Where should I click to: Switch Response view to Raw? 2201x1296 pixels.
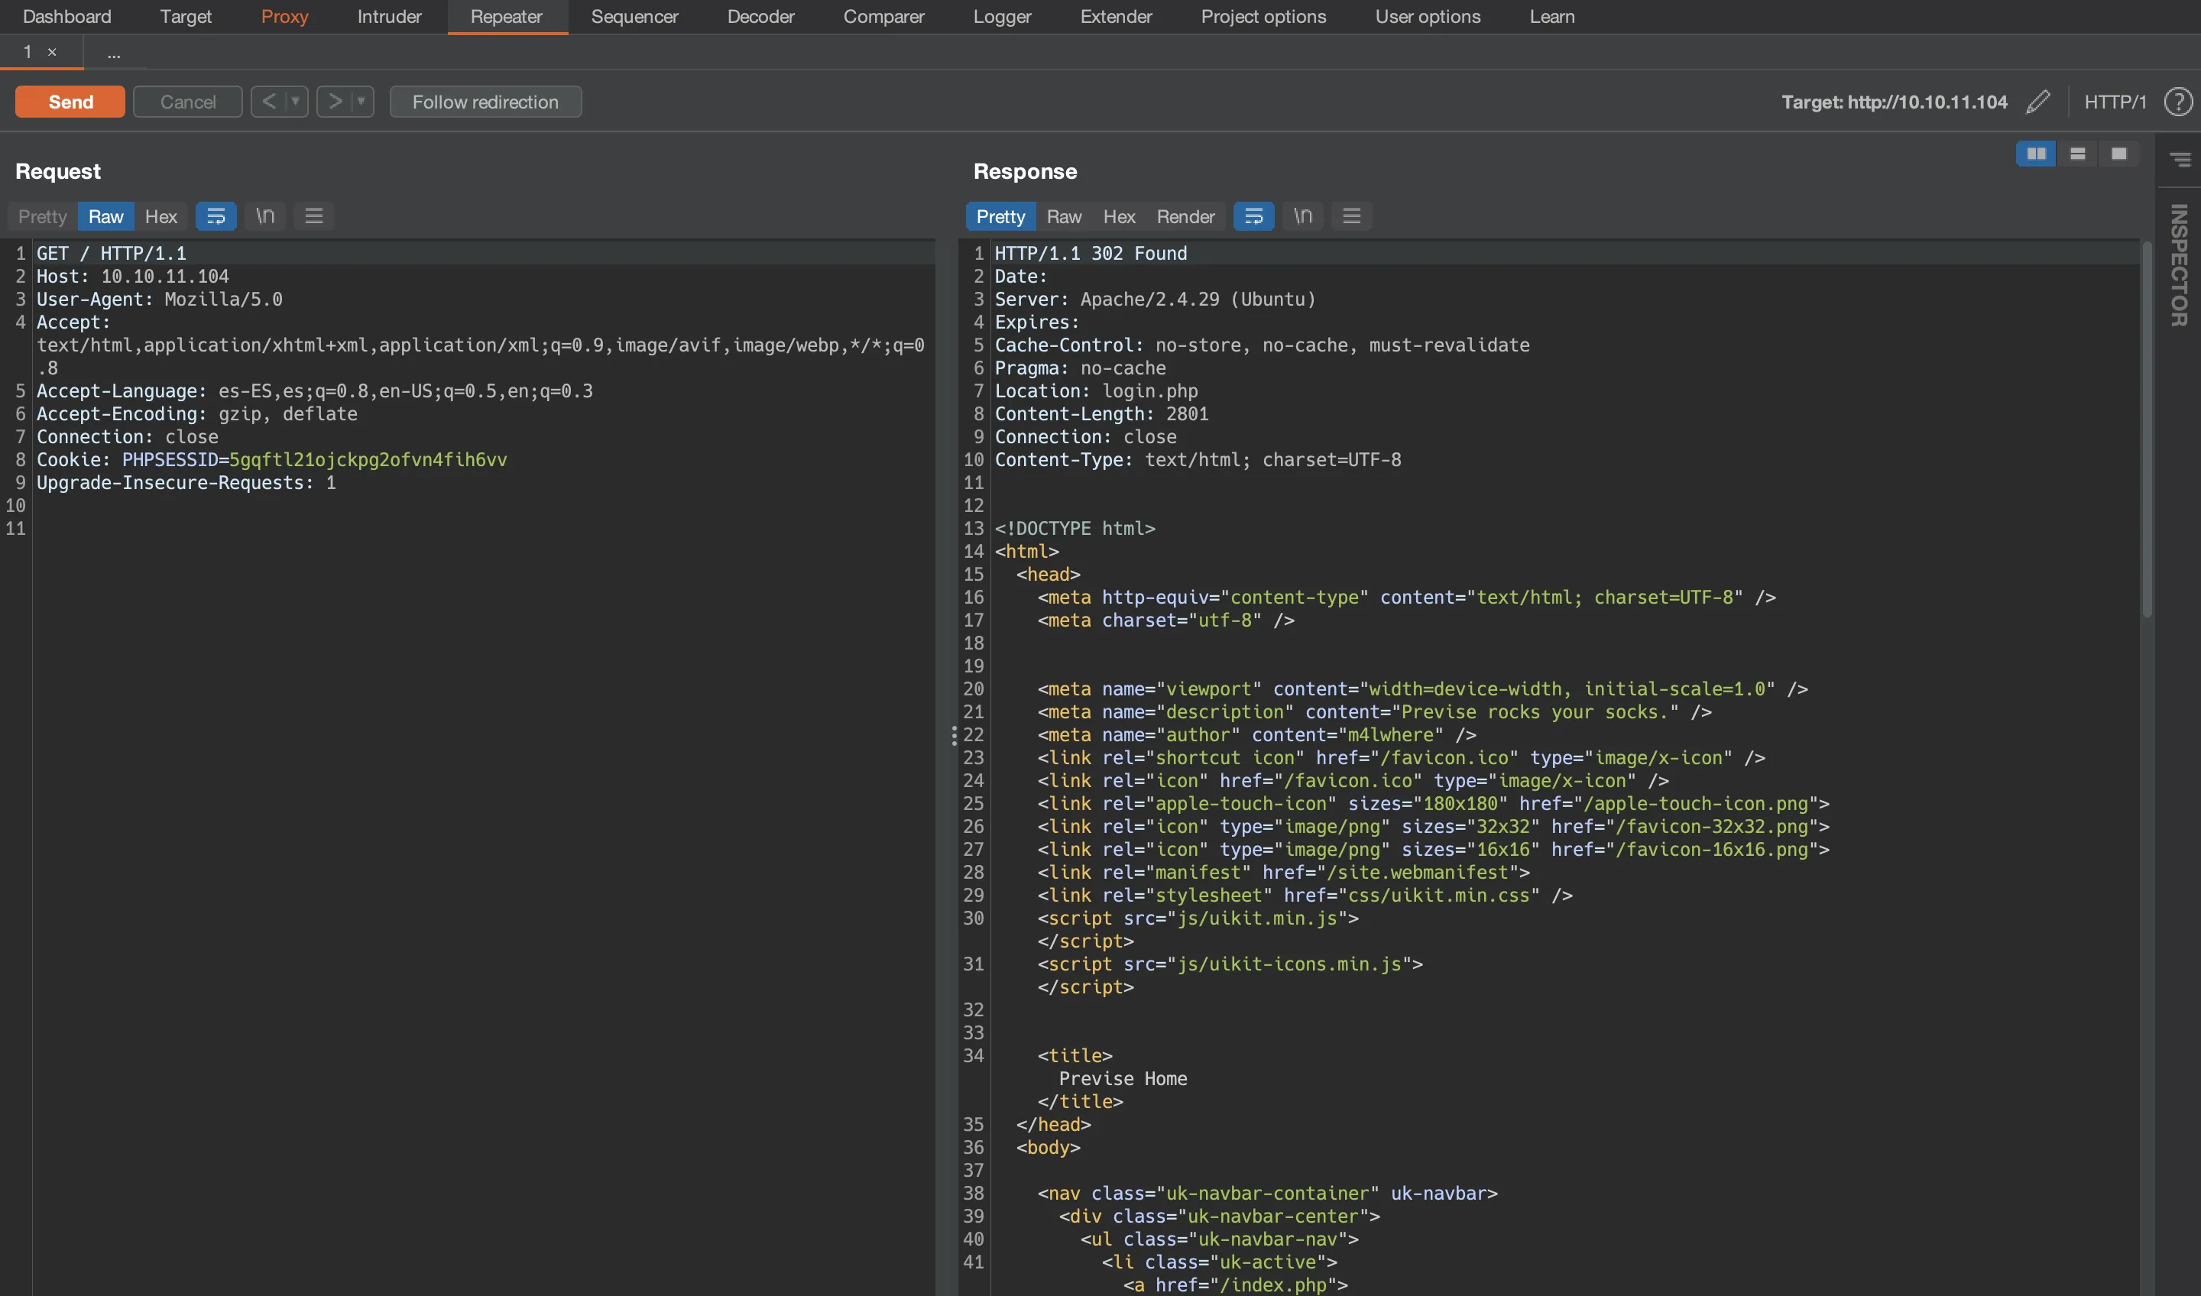tap(1064, 215)
